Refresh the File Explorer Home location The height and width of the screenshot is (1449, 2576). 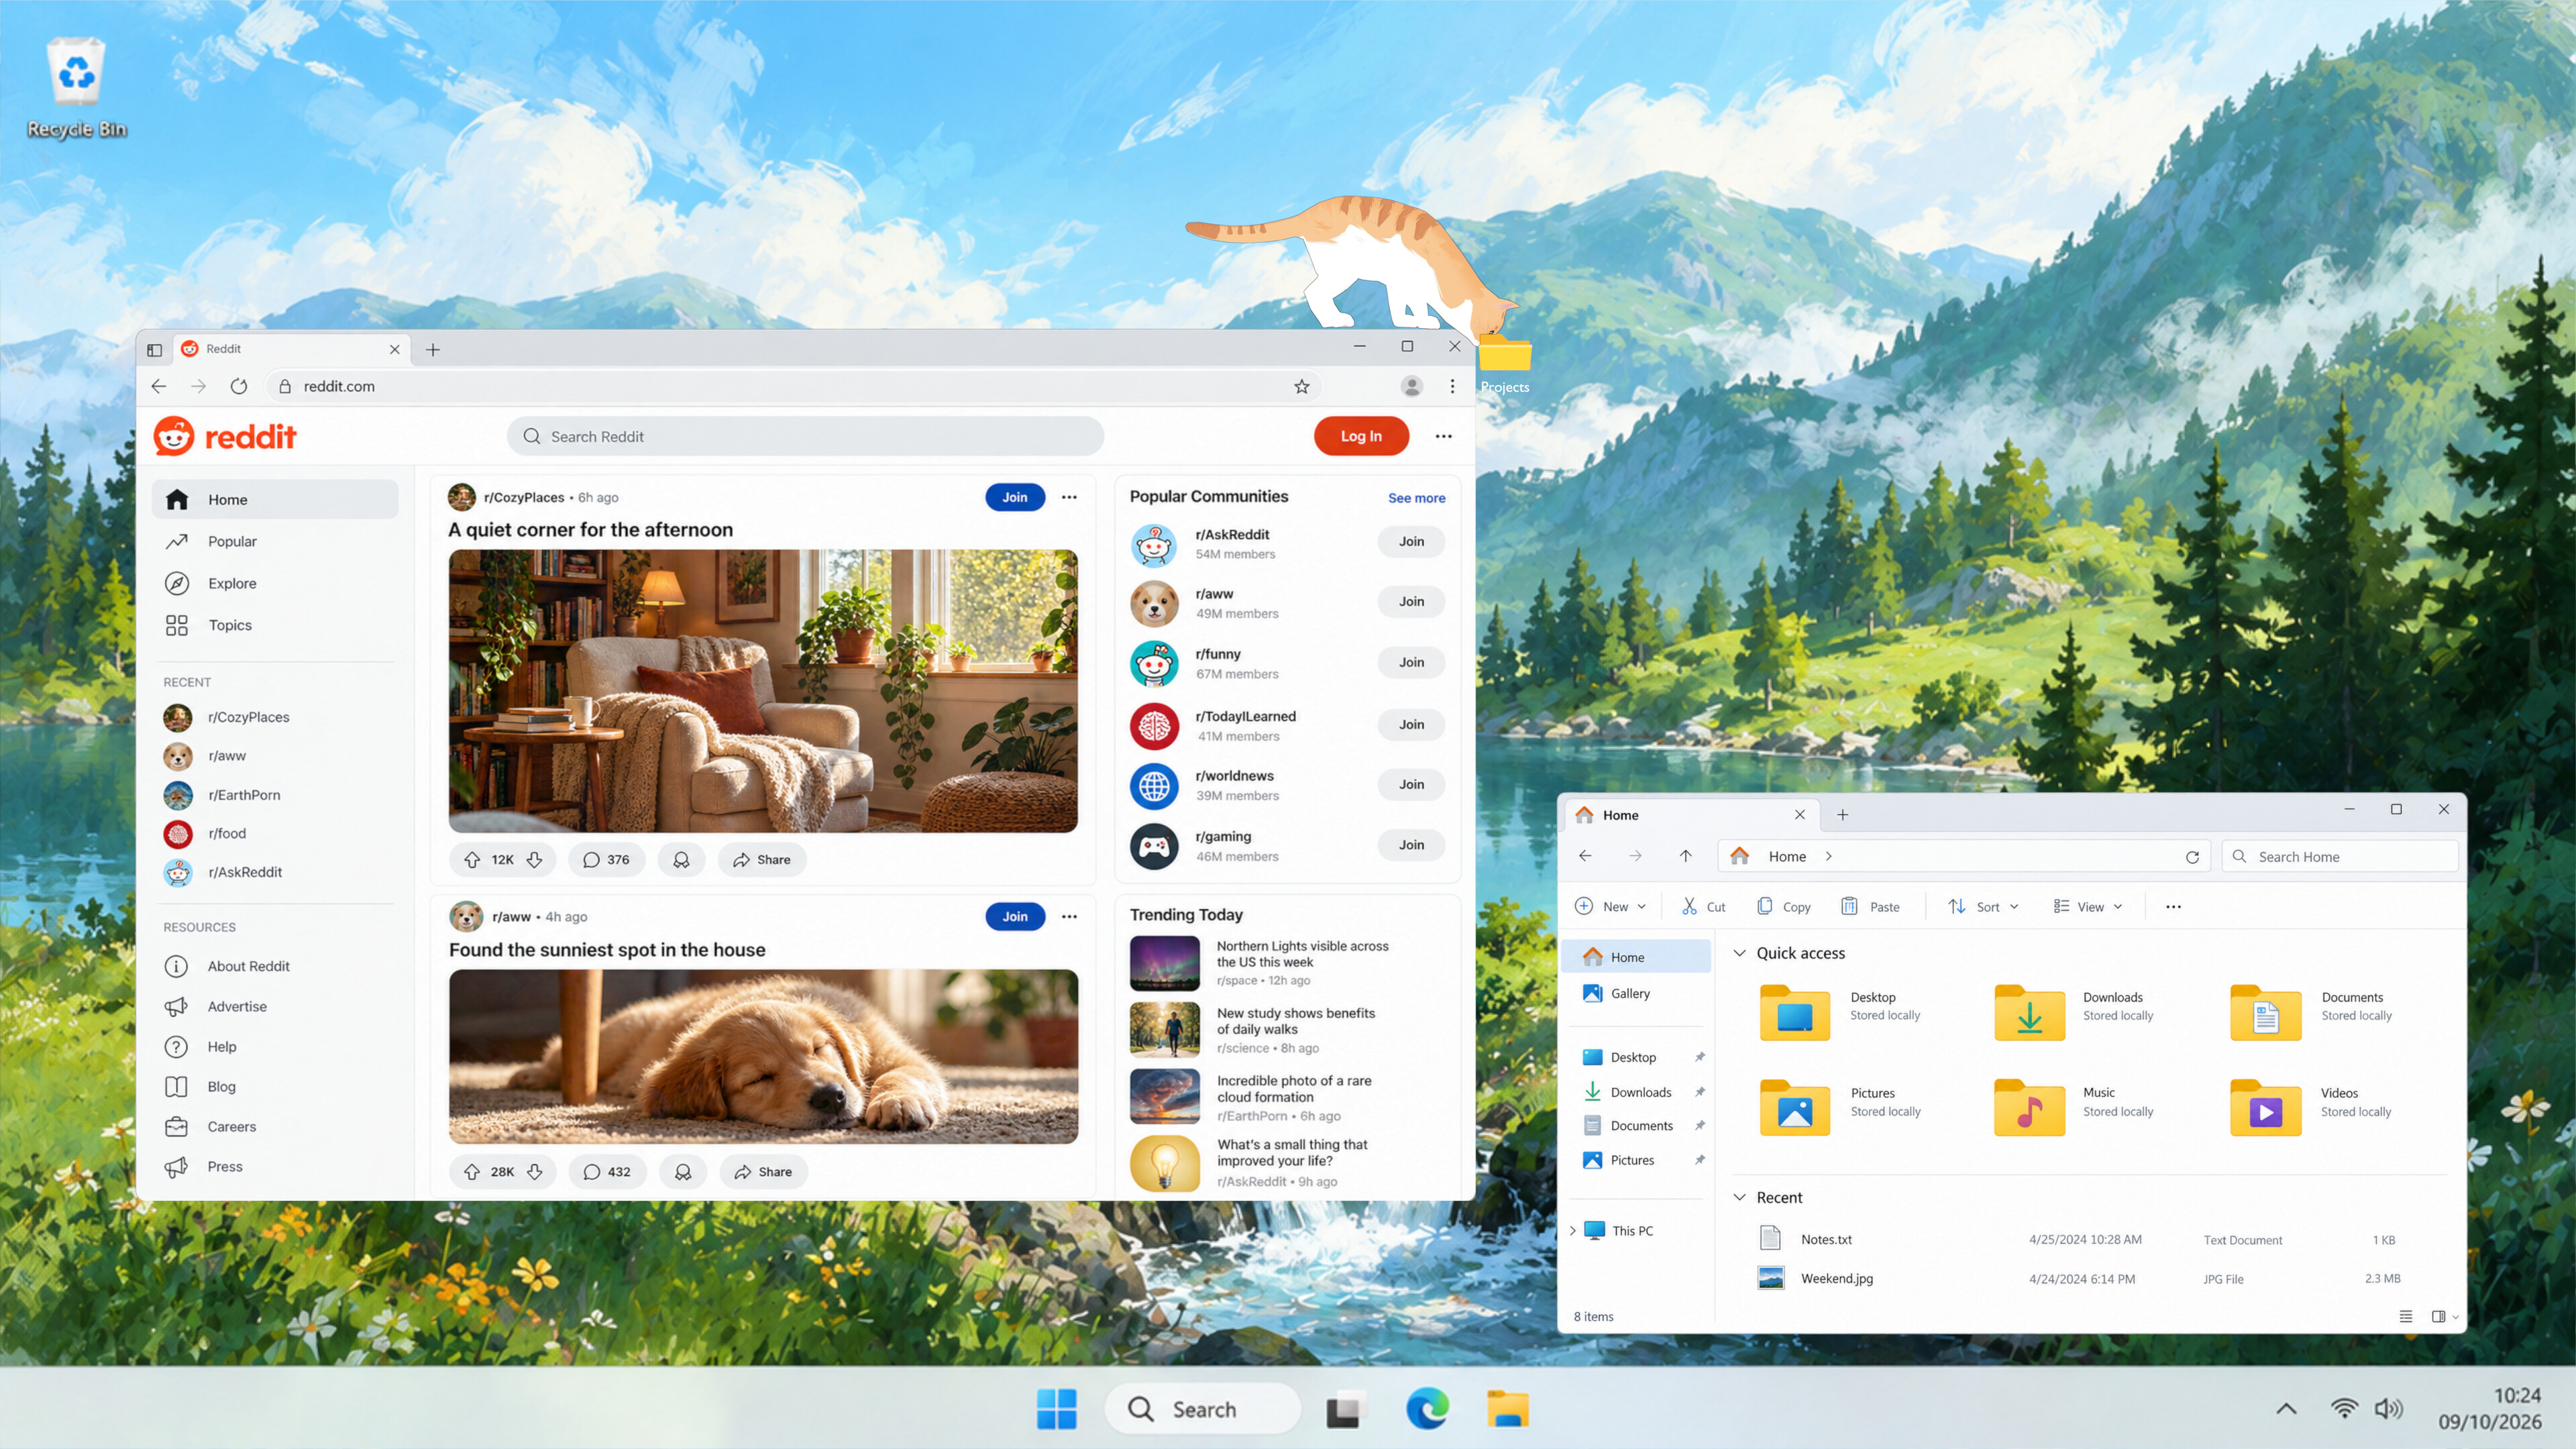pyautogui.click(x=2192, y=857)
